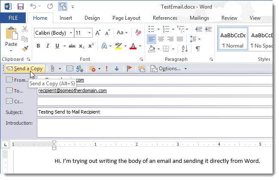Switch to the Review tab
Screen dimensions: 279x180
229,18
